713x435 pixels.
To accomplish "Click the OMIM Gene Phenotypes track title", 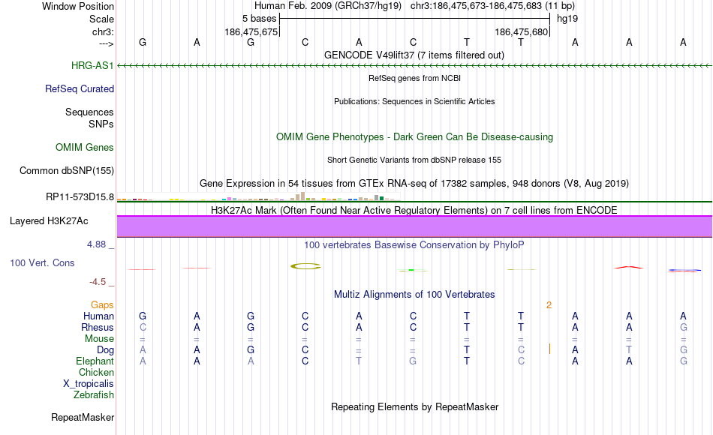I will coord(414,136).
